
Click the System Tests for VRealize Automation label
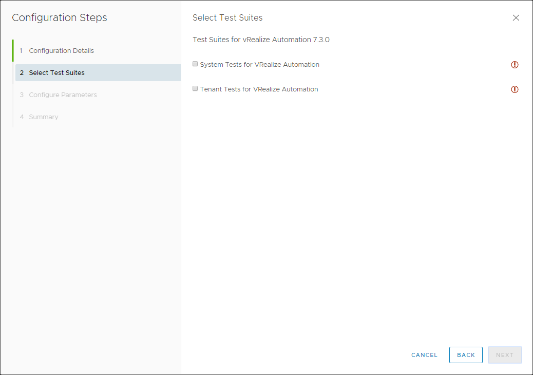point(259,65)
